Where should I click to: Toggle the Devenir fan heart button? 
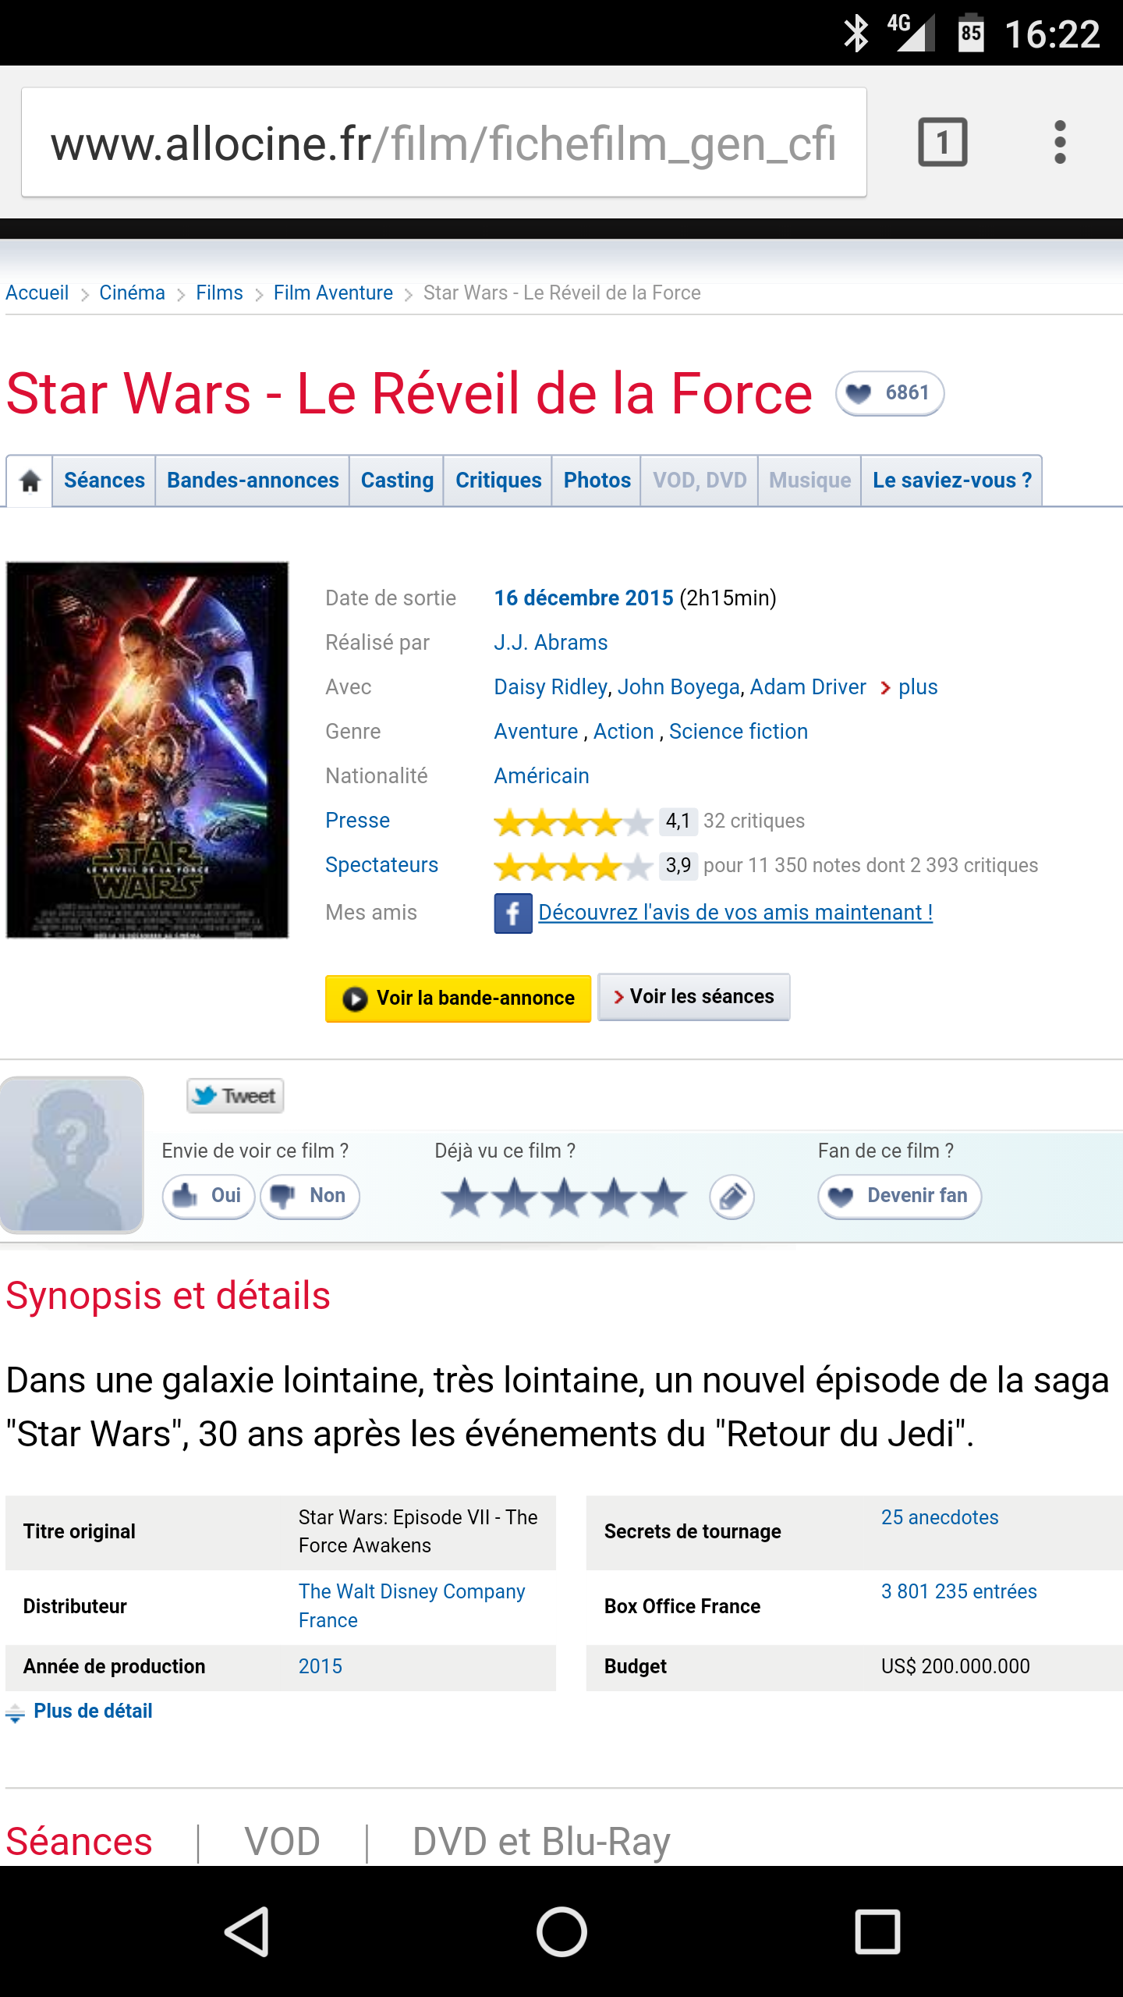[x=899, y=1196]
